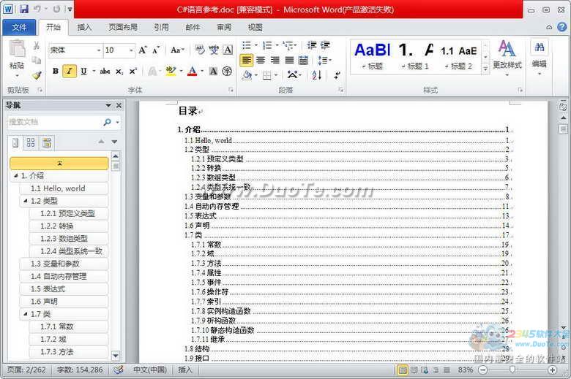The height and width of the screenshot is (379, 571).
Task: Select the Format Painter brush icon
Action: point(37,75)
